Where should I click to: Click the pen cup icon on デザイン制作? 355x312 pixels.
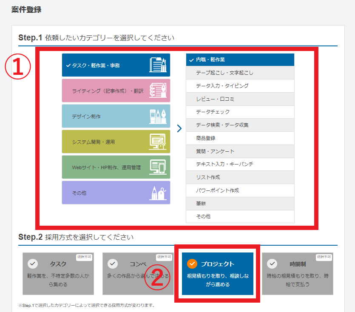coord(158,116)
